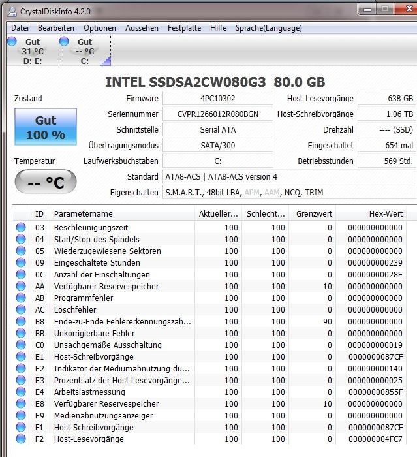This screenshot has height=457, width=417.
Task: Click status icon of the E2 row
Action: [21, 368]
